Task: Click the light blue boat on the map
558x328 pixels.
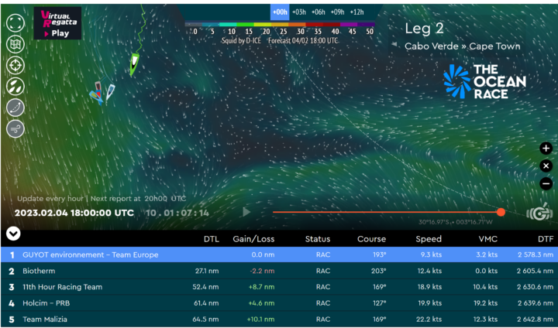Action: point(95,97)
